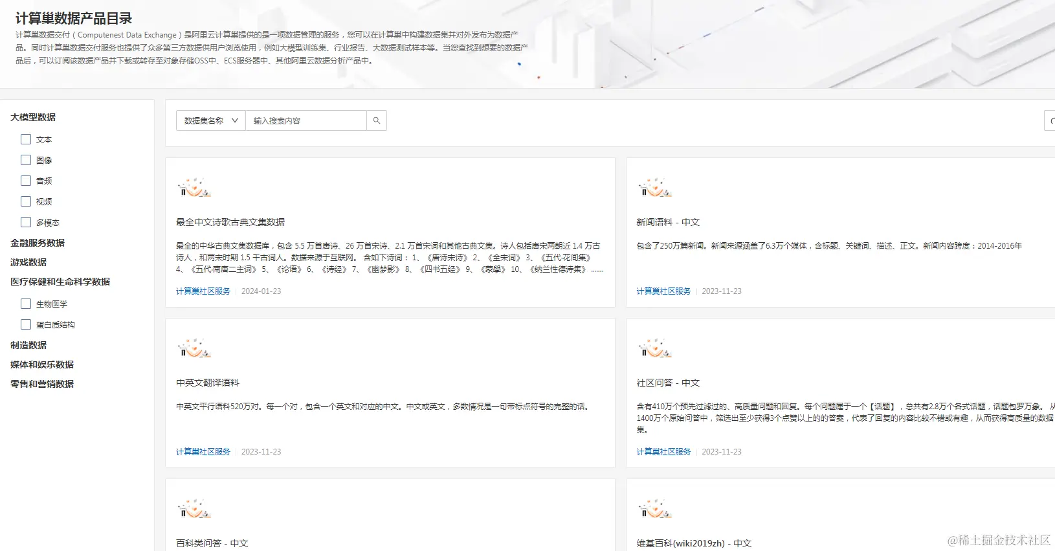This screenshot has width=1055, height=551.
Task: Click logo icon on 社区问答 - 中文 card
Action: pos(655,348)
